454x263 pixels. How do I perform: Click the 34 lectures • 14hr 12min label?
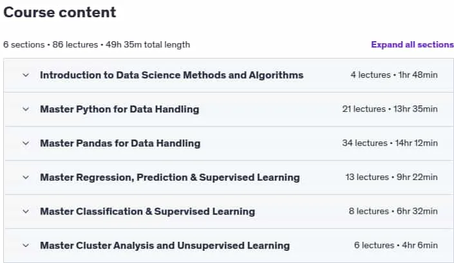(x=390, y=143)
